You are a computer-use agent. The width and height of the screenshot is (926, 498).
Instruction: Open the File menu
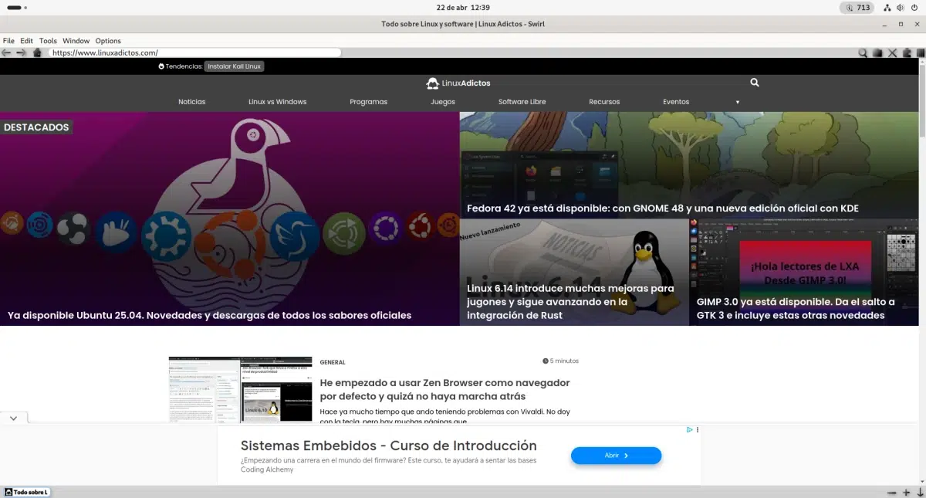pyautogui.click(x=8, y=41)
